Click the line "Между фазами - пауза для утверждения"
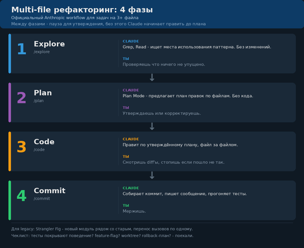Image resolution: width=304 pixels, height=248 pixels. coord(108,24)
